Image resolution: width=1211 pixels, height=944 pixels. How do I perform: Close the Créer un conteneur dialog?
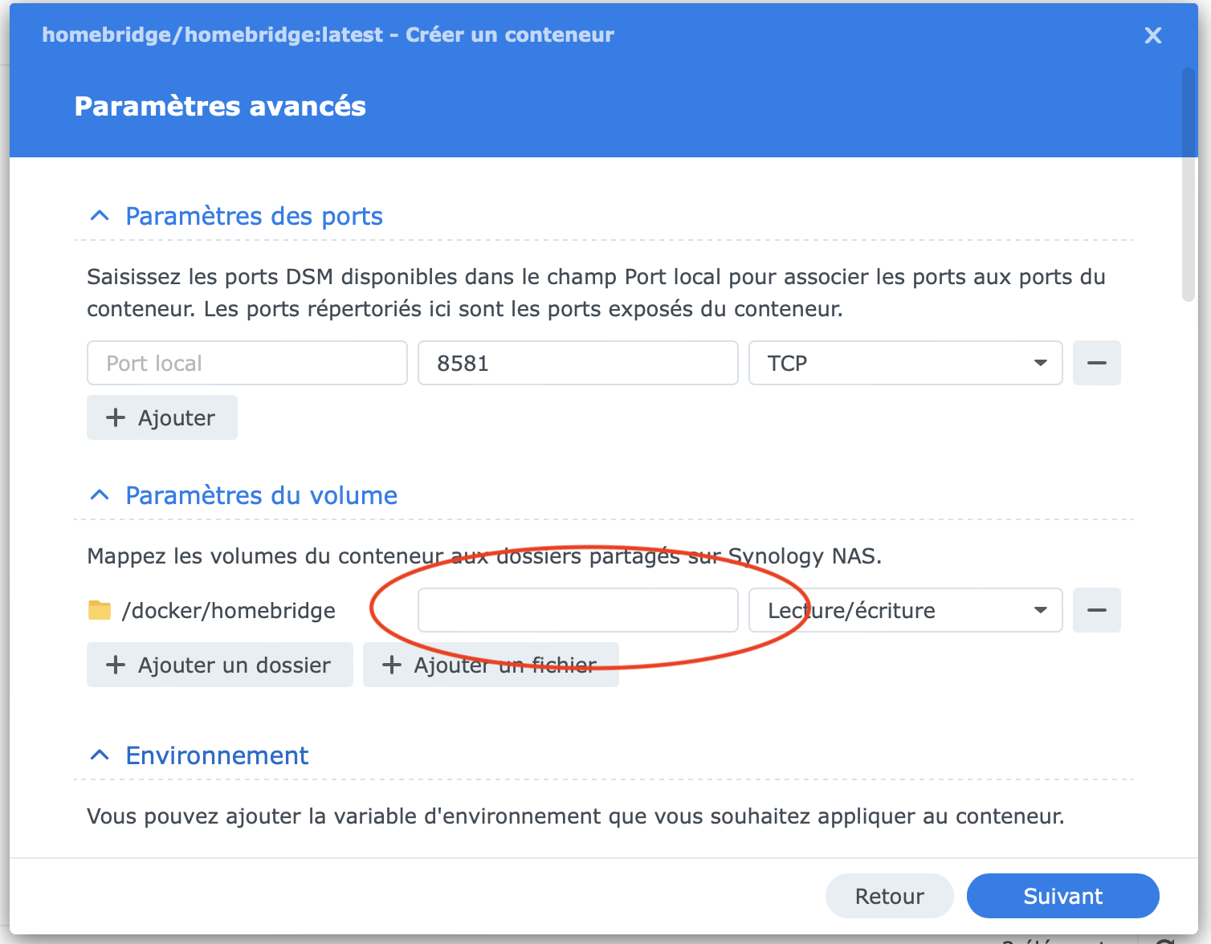pos(1152,35)
